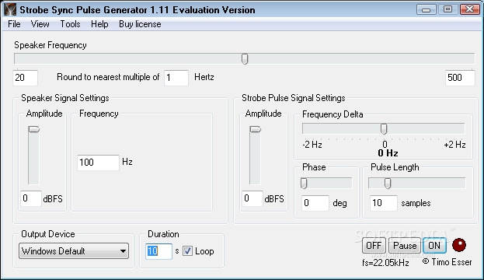Image resolution: width=484 pixels, height=280 pixels.
Task: Open the Output Device dropdown
Action: coord(74,251)
